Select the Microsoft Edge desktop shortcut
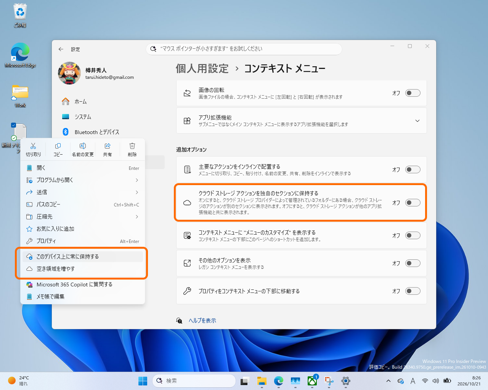Screen dimensions: 488x390 point(20,55)
